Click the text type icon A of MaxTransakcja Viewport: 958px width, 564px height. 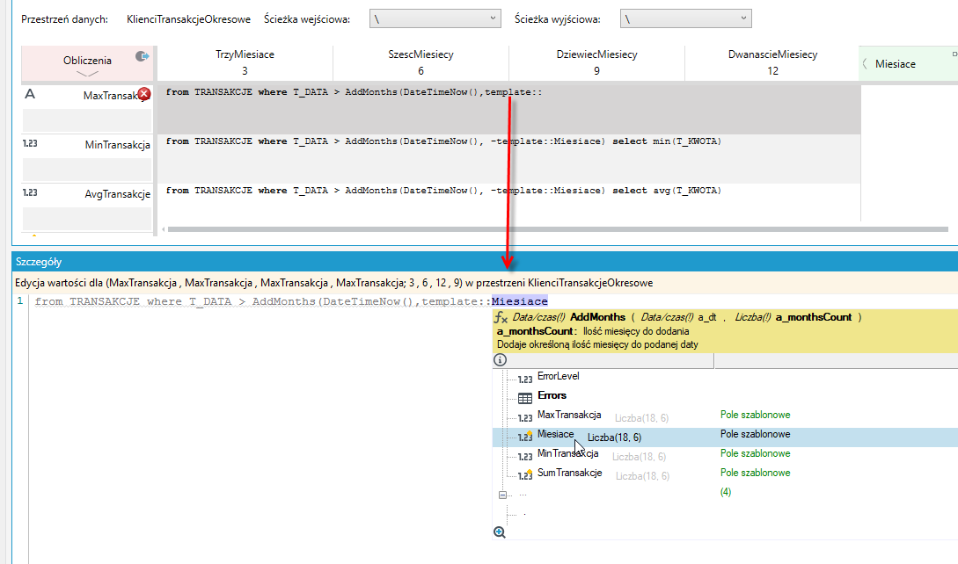click(29, 94)
